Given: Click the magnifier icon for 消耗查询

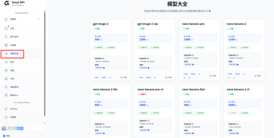Looking at the screenshot, I should pyautogui.click(x=6, y=87).
